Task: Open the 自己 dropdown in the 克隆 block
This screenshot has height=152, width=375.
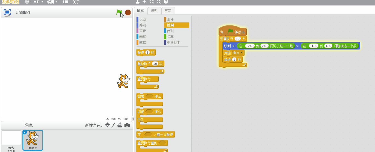Action: (x=238, y=53)
